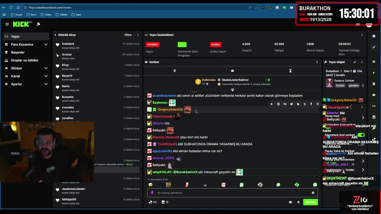Viewport: 381px width, 214px height.
Task: Open the Sosyal bookmarks folder
Action: coord(16,15)
